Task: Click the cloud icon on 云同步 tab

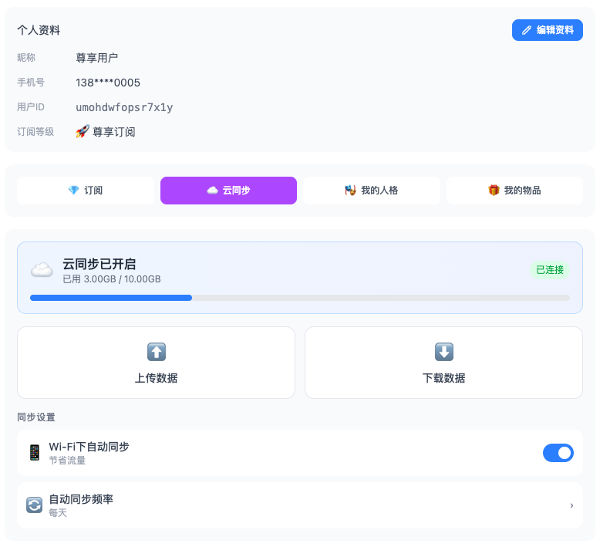Action: tap(212, 190)
